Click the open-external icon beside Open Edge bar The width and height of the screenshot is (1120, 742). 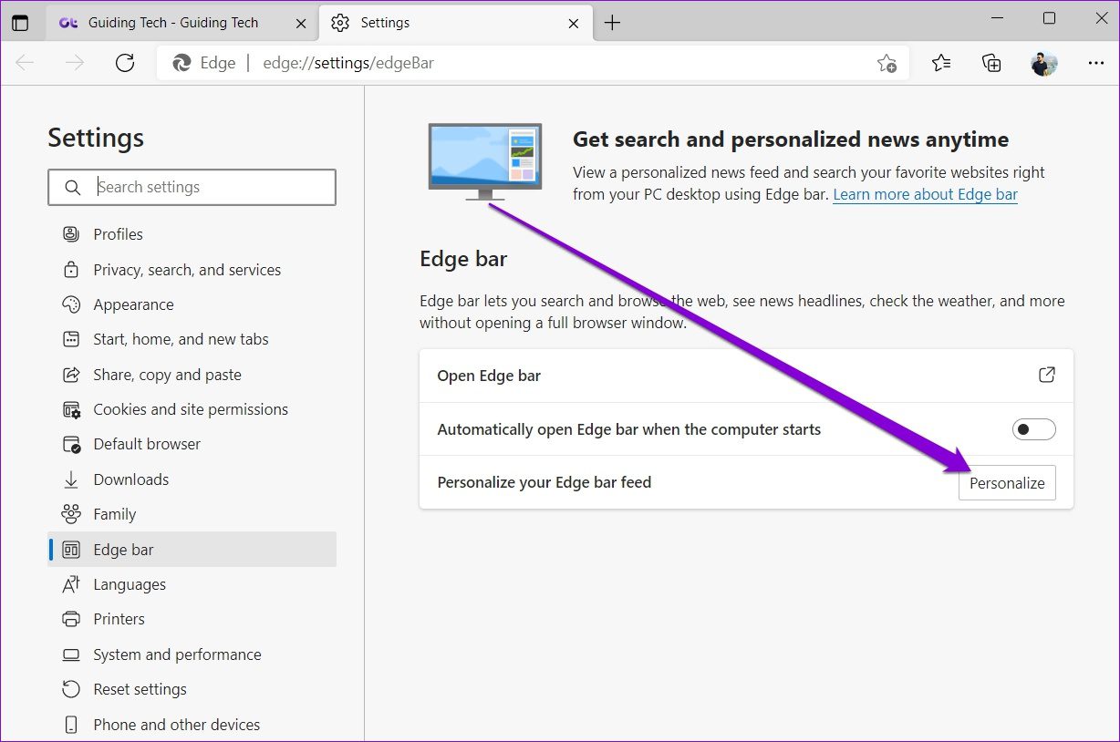click(x=1047, y=375)
